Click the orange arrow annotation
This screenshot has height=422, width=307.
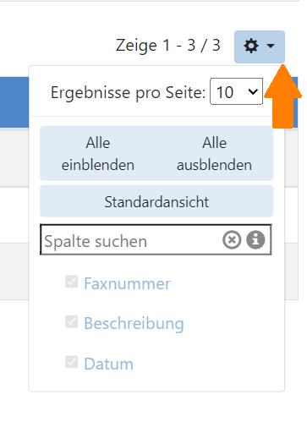tap(282, 96)
